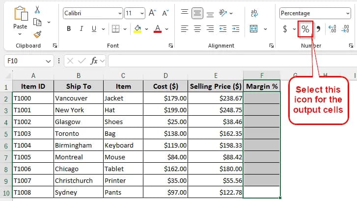The height and width of the screenshot is (201, 357).
Task: Open Accounting format dropdown arrow
Action: click(x=294, y=29)
